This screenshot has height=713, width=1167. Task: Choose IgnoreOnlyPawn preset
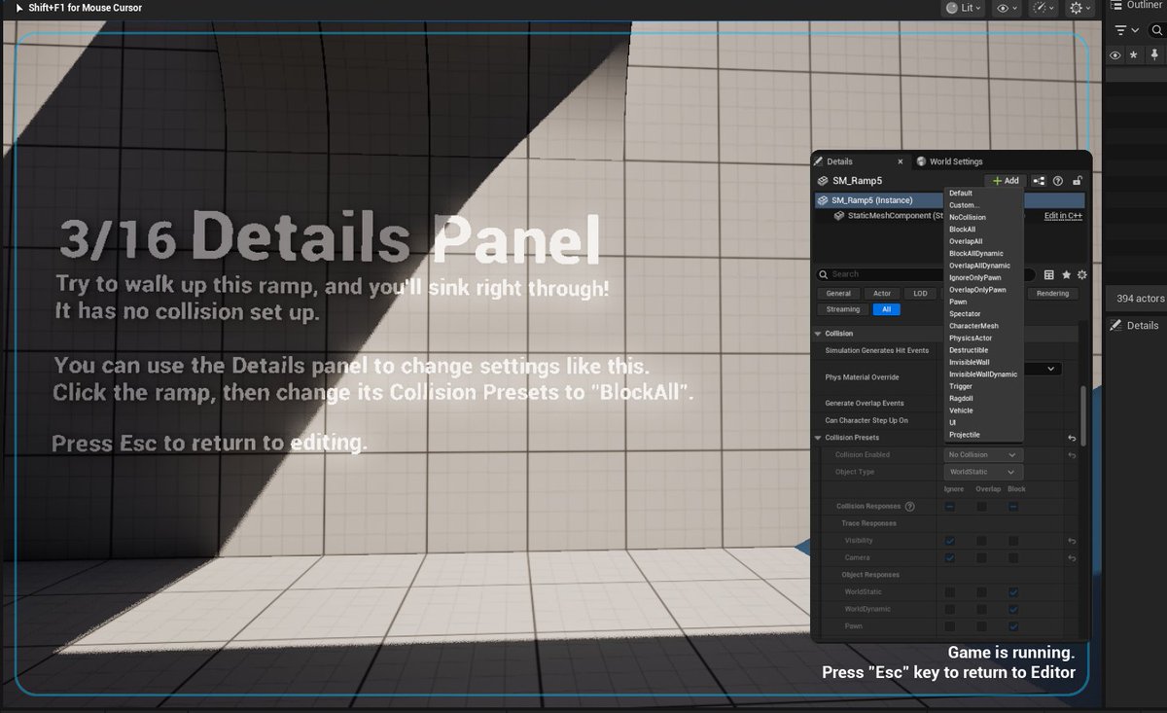pos(976,277)
